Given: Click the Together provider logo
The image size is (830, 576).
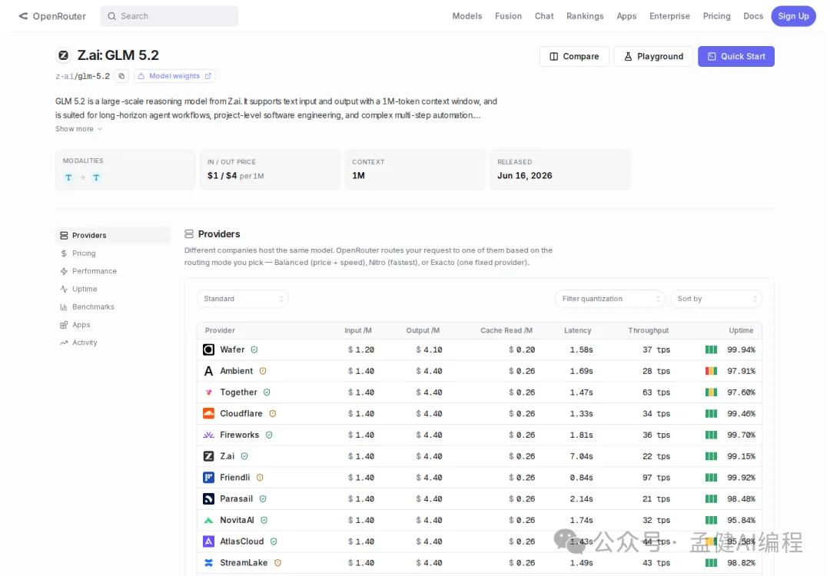Looking at the screenshot, I should (208, 392).
